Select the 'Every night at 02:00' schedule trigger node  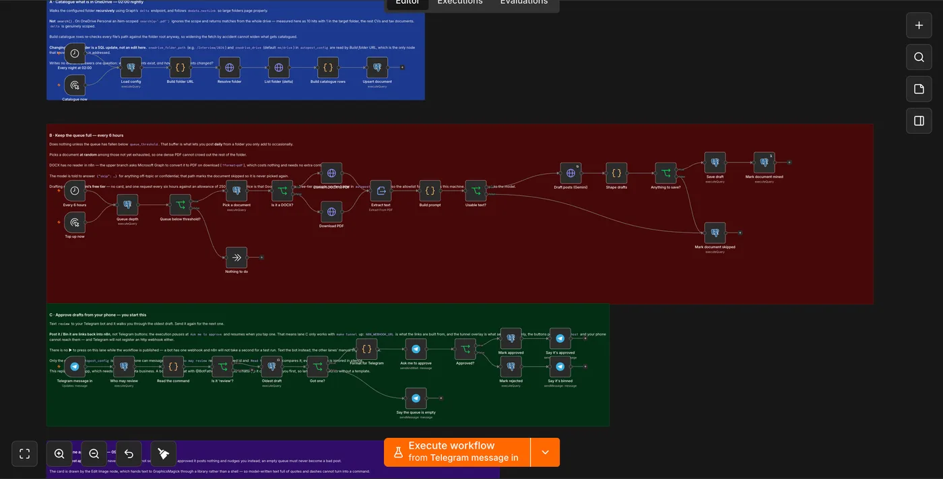point(75,53)
